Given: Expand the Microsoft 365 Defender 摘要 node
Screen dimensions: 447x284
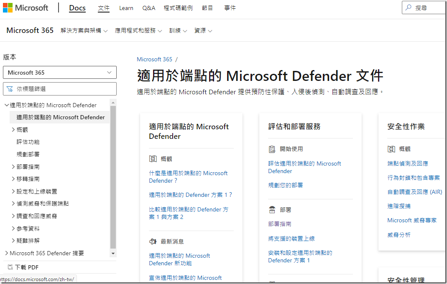Looking at the screenshot, I should (7, 253).
